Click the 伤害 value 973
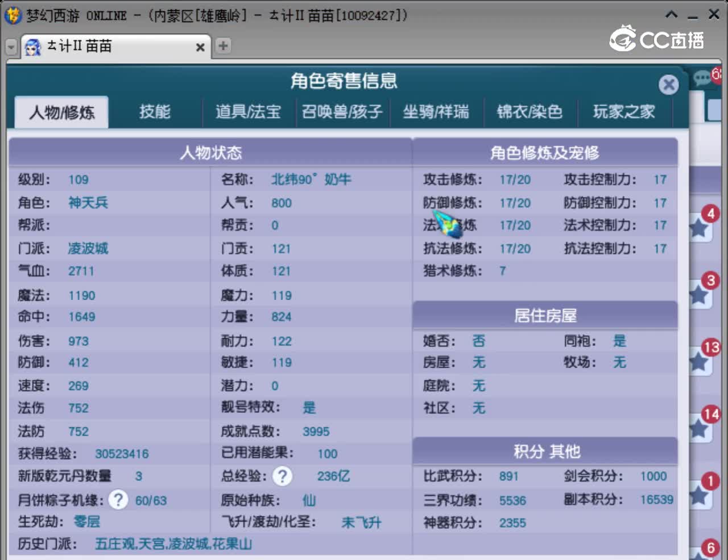728x560 pixels. (x=78, y=341)
